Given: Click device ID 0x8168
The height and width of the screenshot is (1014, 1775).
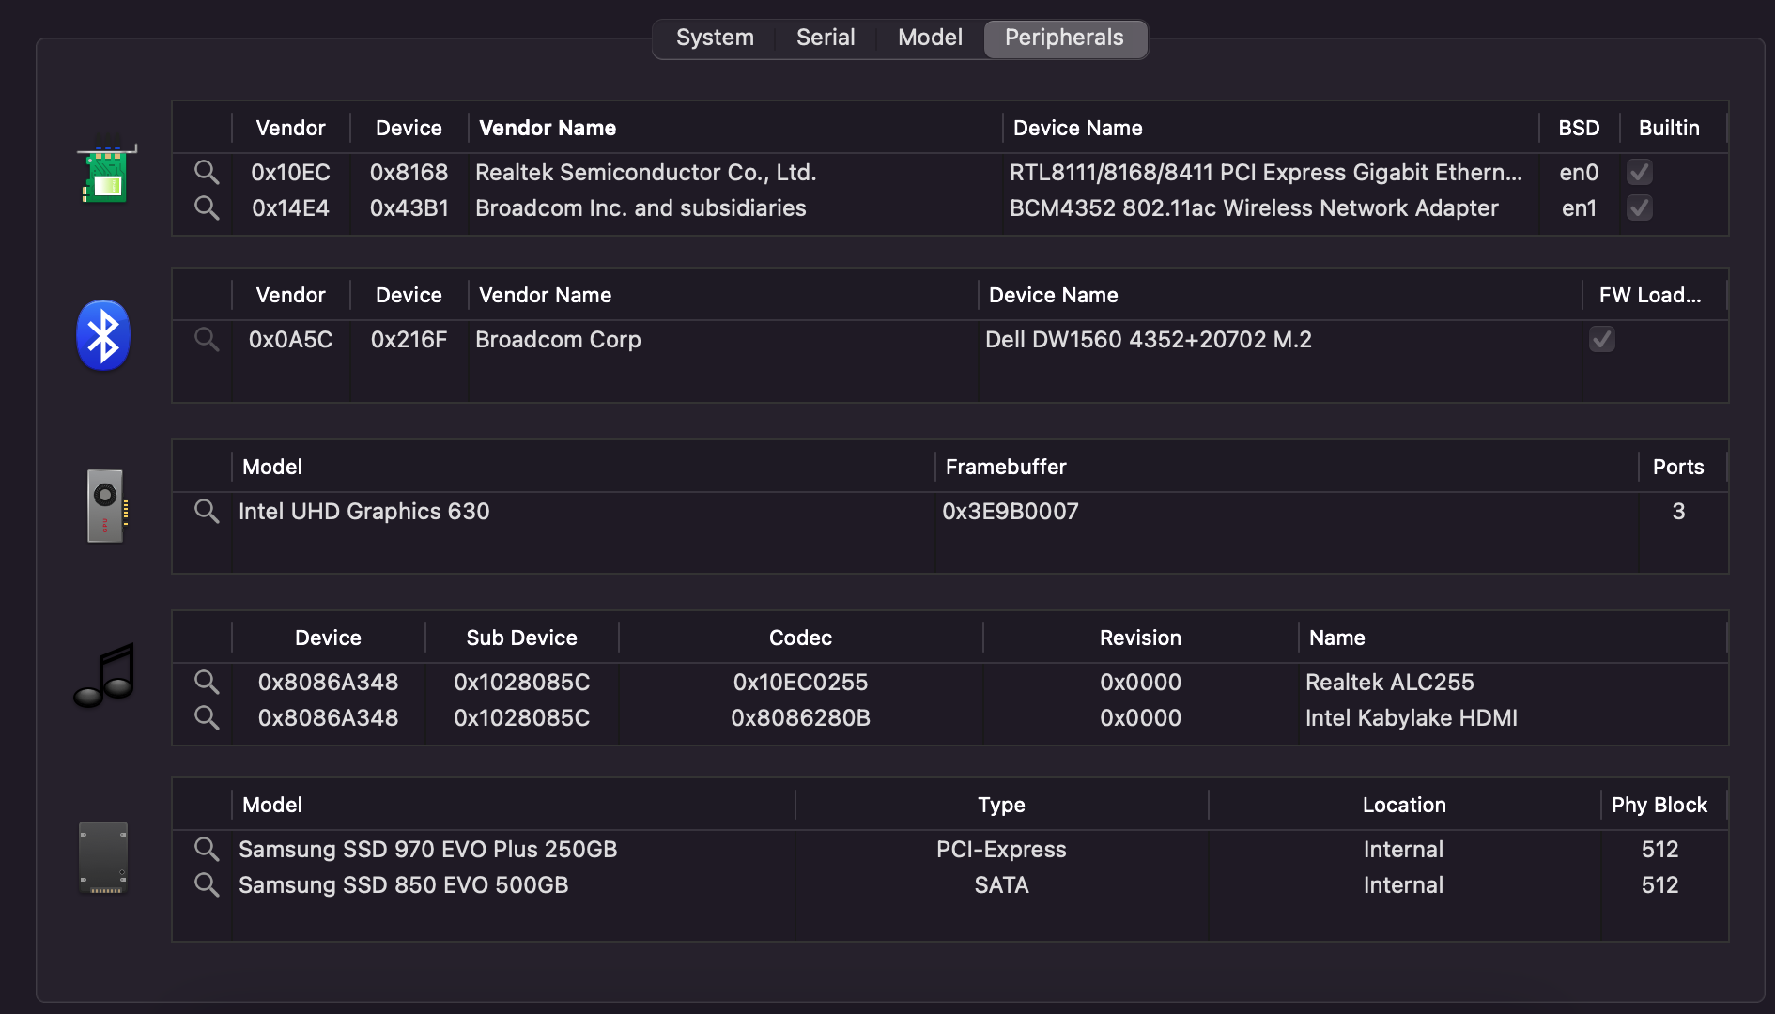Looking at the screenshot, I should [x=409, y=172].
